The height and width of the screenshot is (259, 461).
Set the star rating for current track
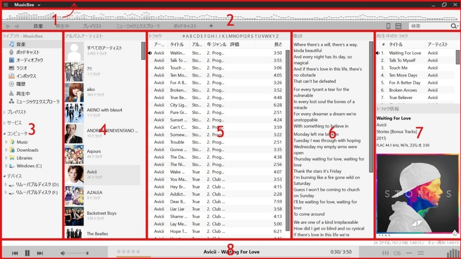pyautogui.click(x=128, y=251)
